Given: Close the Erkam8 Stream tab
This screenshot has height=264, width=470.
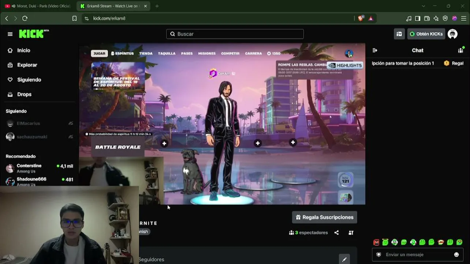Looking at the screenshot, I should point(145,6).
